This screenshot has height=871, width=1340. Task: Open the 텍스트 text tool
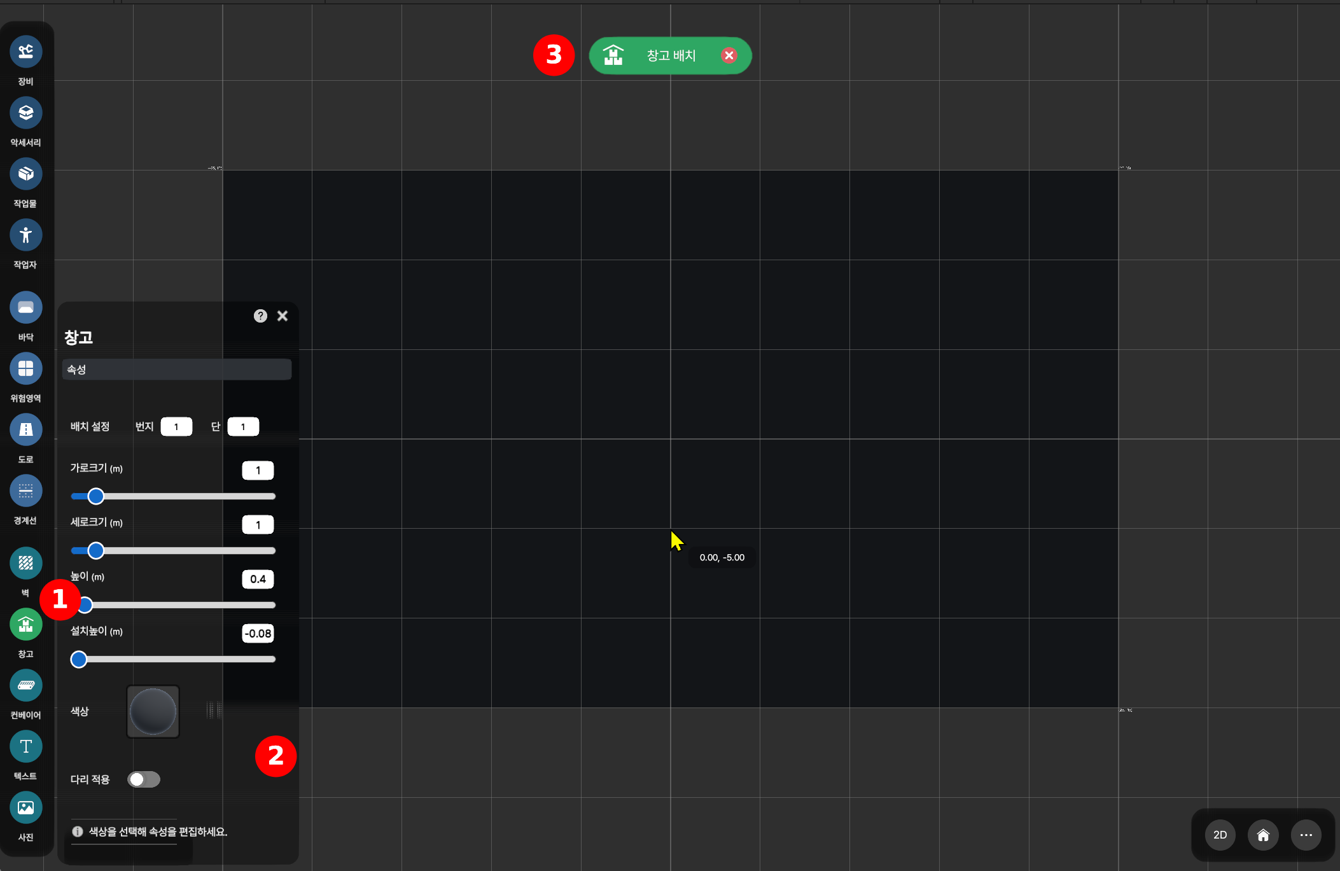pos(25,746)
